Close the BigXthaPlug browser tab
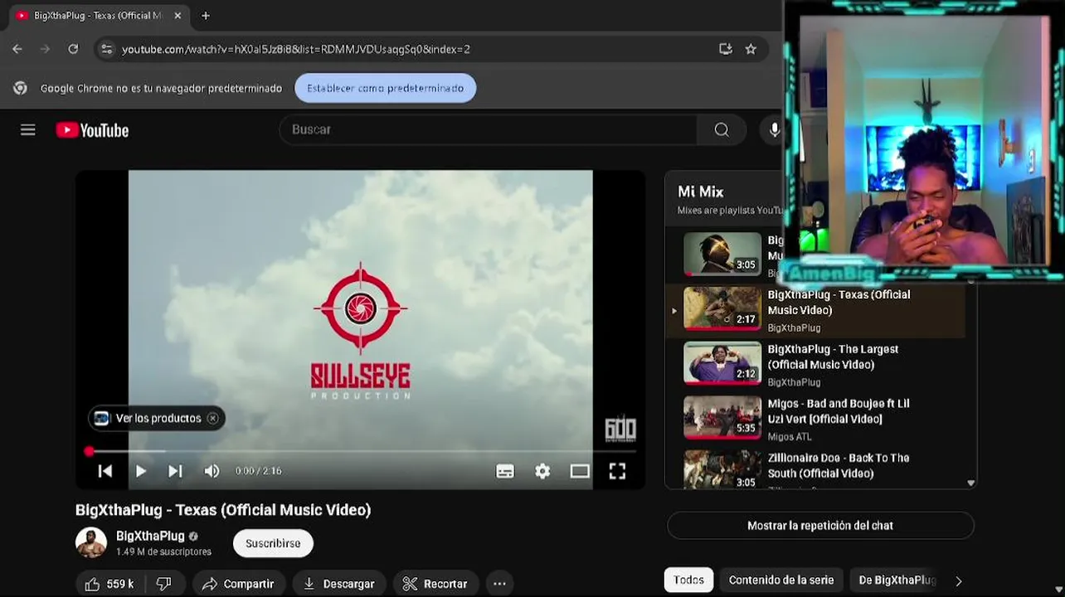Screen dimensions: 1065x597 177,16
